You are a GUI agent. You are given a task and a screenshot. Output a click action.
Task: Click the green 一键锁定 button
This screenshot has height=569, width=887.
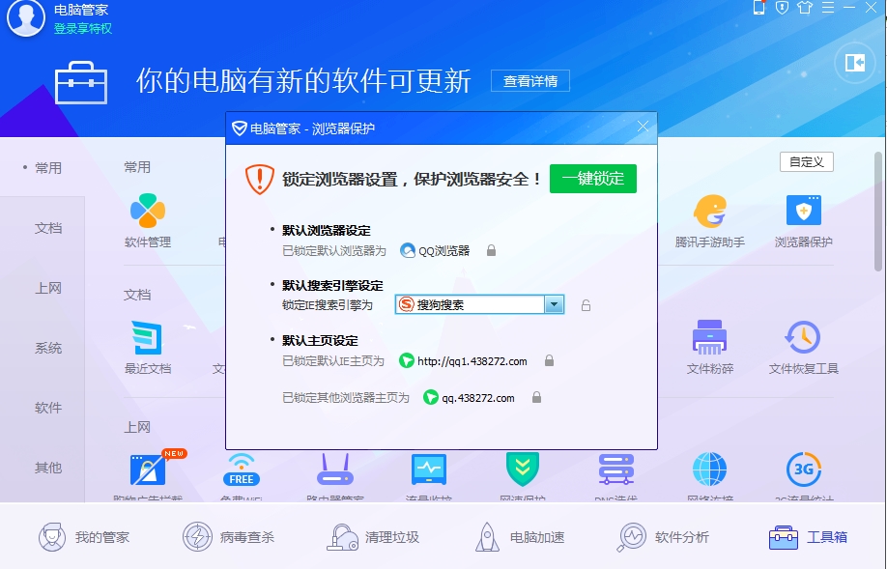pyautogui.click(x=593, y=179)
